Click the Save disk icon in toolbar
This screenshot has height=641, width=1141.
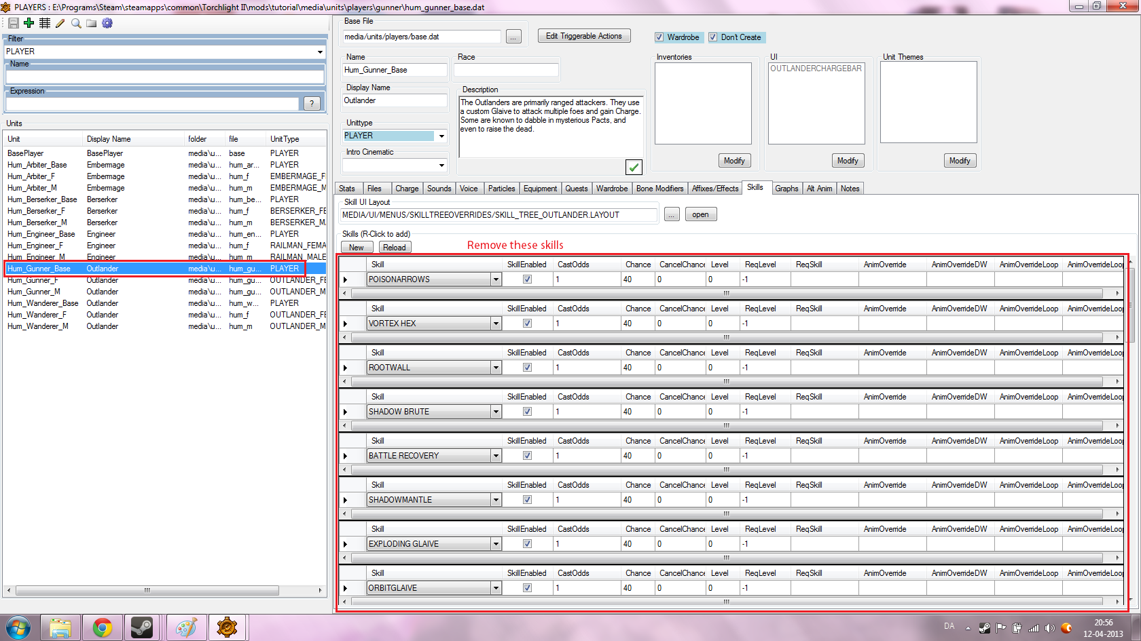pyautogui.click(x=13, y=23)
